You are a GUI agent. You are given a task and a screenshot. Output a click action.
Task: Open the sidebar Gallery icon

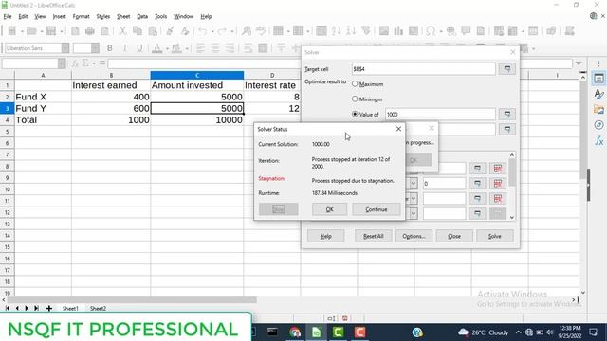point(598,110)
